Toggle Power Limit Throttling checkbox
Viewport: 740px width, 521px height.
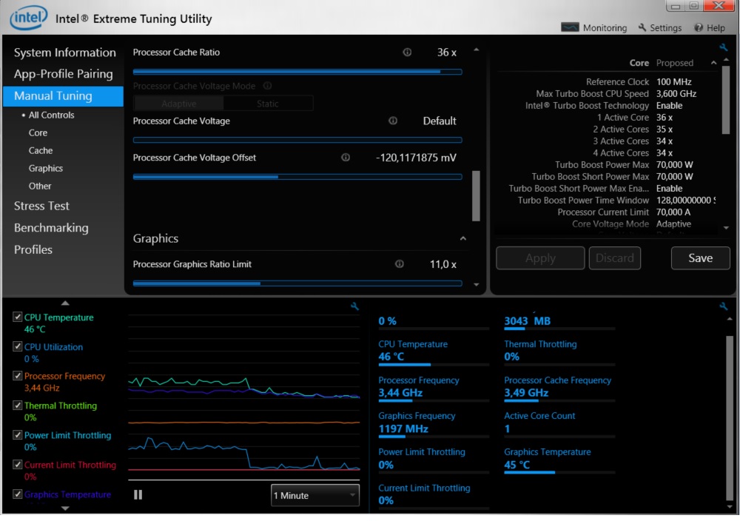pos(18,434)
